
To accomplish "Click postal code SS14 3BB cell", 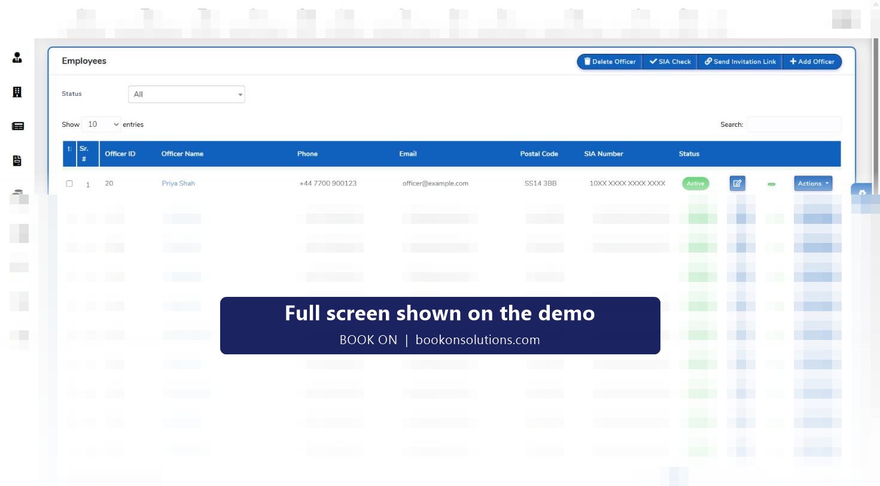I will (x=540, y=183).
